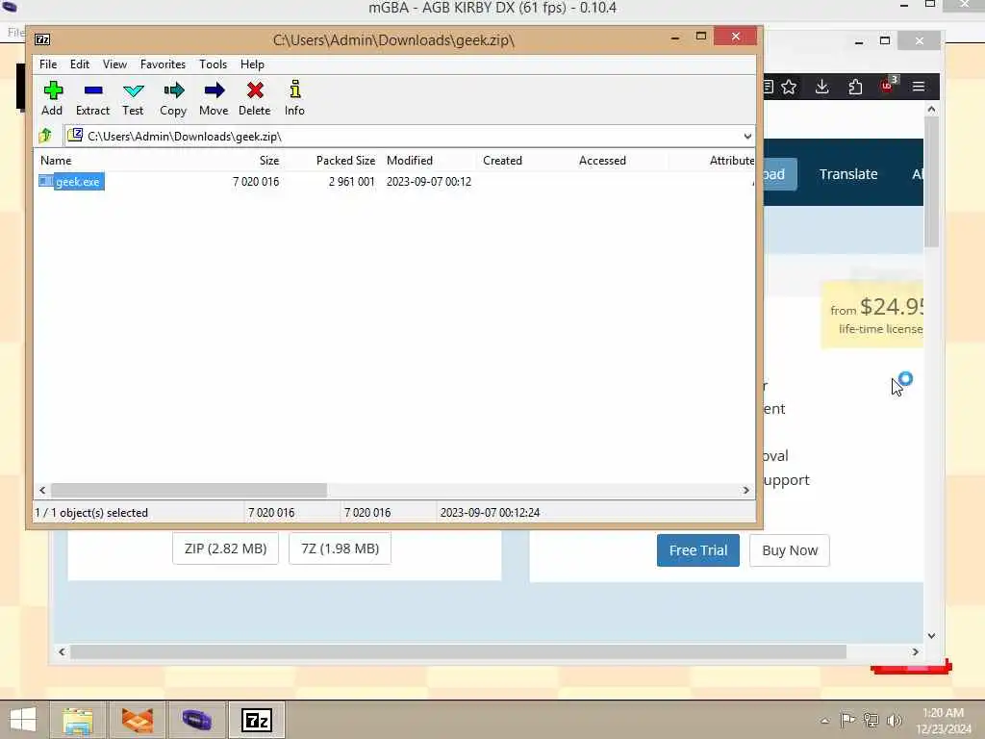The image size is (985, 739).
Task: Open the Translate nav link
Action: tap(848, 174)
